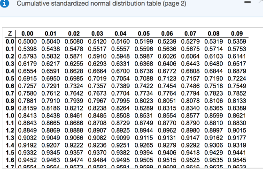Select column header 0.01

[x=51, y=34]
